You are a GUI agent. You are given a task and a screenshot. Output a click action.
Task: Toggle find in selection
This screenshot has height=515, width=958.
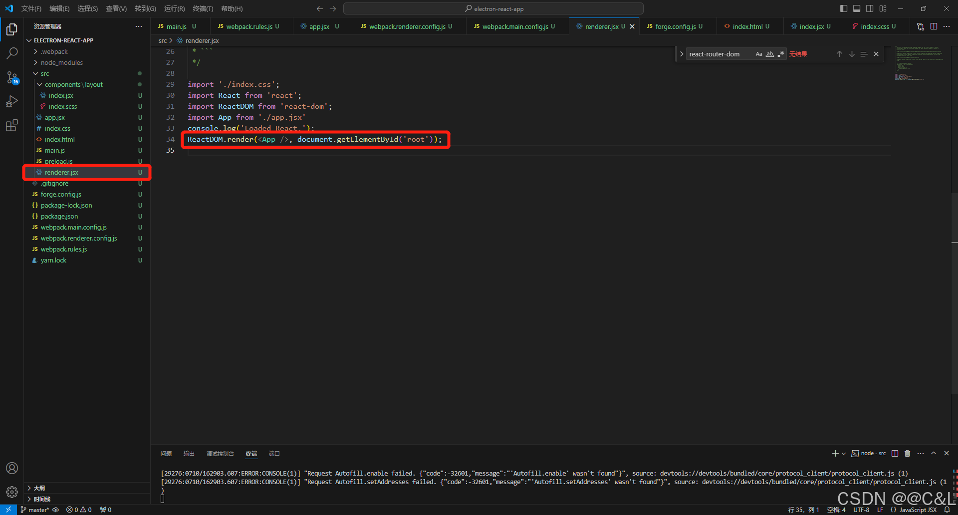click(x=864, y=54)
